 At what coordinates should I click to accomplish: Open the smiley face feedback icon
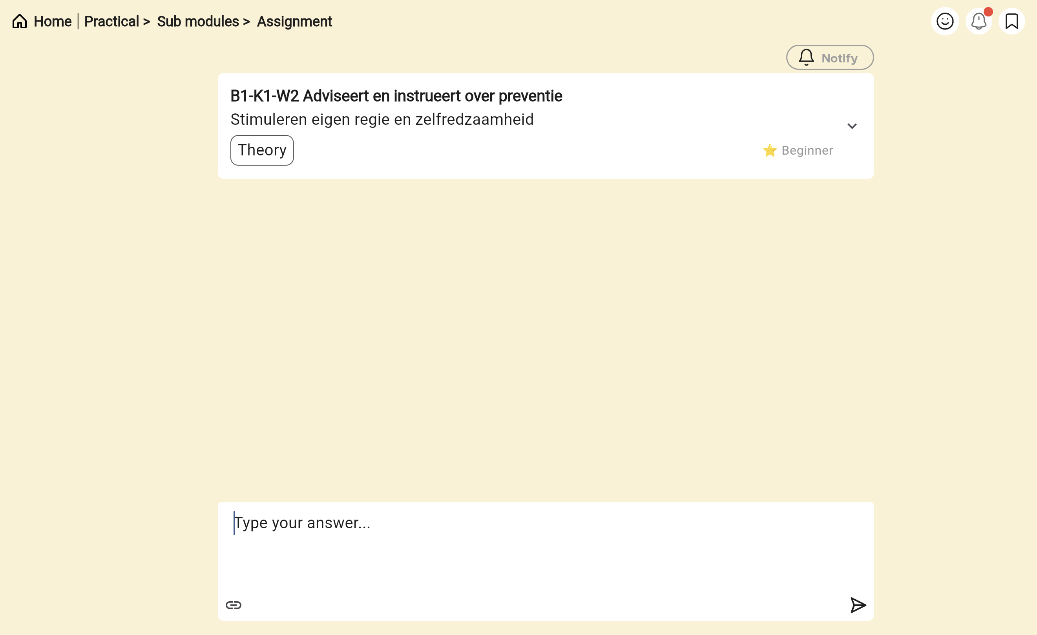[x=944, y=21]
